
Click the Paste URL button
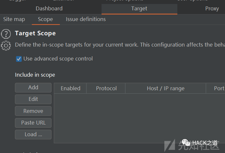click(33, 123)
